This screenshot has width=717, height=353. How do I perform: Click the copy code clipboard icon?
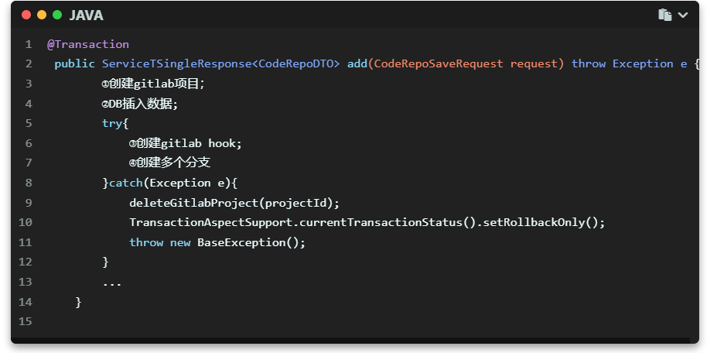[x=665, y=15]
